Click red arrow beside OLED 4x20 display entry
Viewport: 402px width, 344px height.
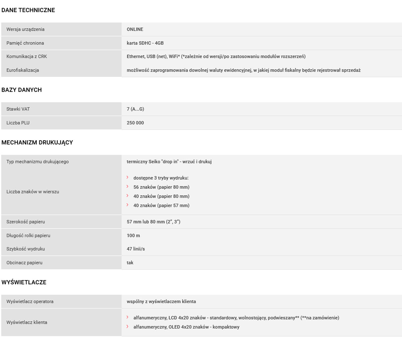(128, 327)
